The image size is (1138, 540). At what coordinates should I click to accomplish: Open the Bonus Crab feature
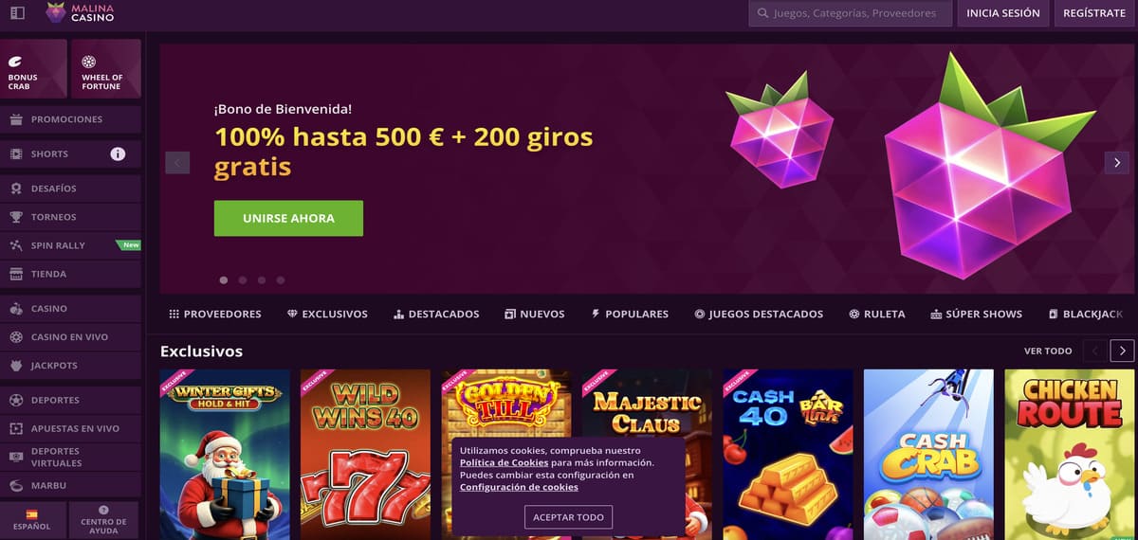click(33, 69)
